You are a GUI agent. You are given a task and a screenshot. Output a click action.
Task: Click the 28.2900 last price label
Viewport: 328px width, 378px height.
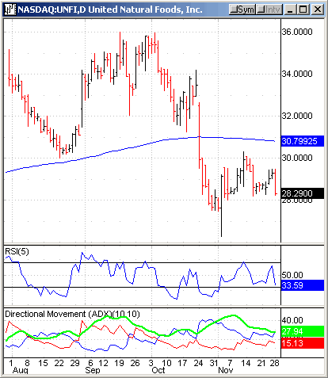tap(303, 193)
